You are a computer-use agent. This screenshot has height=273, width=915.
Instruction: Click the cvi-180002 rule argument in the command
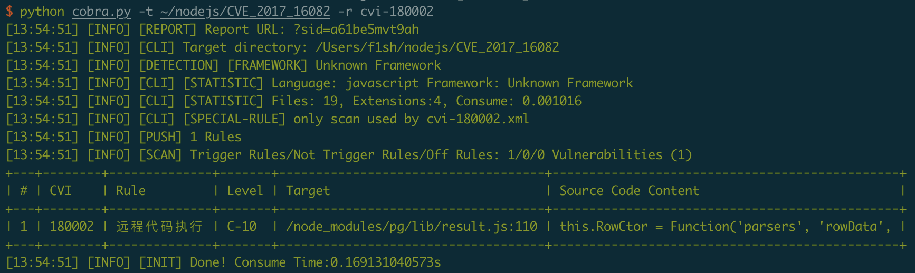coord(397,12)
